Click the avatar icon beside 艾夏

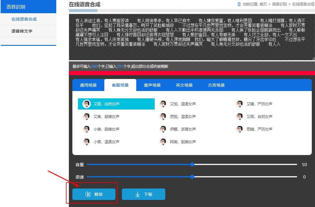pyautogui.click(x=86, y=104)
